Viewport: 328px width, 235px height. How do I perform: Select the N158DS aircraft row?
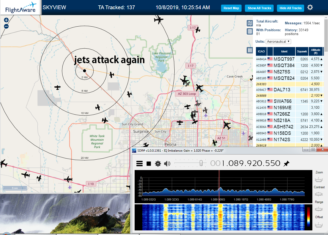pos(289,133)
